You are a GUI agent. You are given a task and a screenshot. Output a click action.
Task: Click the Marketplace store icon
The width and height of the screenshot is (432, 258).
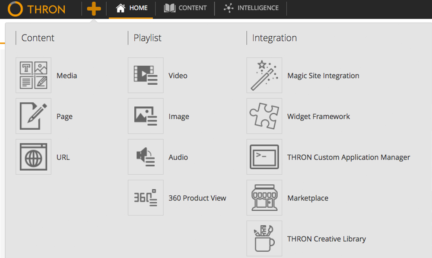tap(264, 197)
